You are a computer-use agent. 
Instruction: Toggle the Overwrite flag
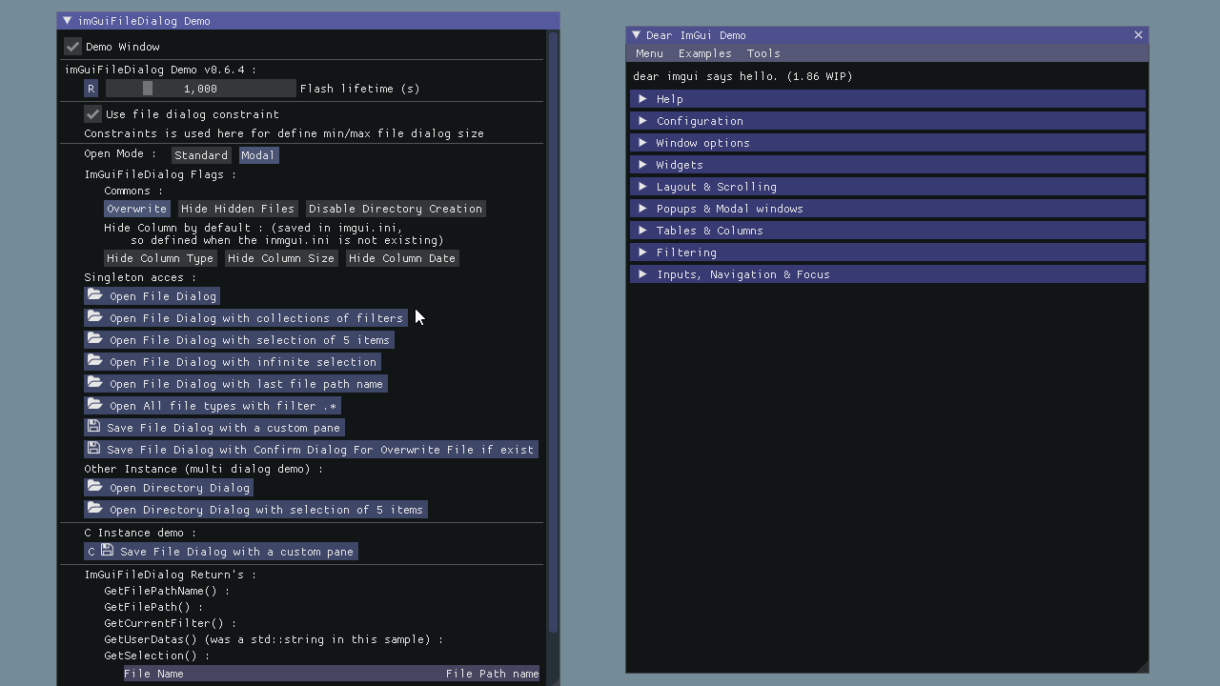pyautogui.click(x=136, y=208)
